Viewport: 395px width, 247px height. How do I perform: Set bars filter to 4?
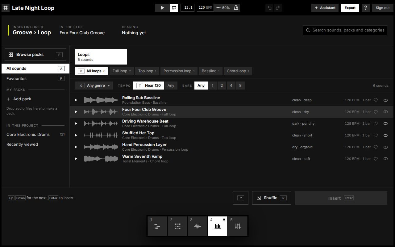(x=231, y=86)
